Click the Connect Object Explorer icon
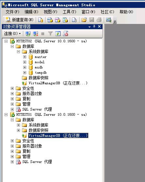145x182 pixels. click(x=28, y=34)
